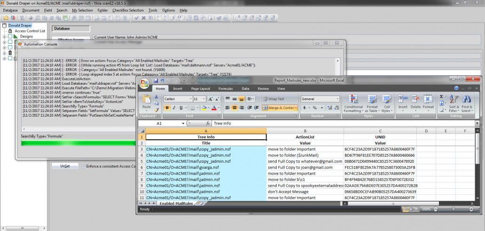Cut selection with the scissors icon

coord(156,97)
